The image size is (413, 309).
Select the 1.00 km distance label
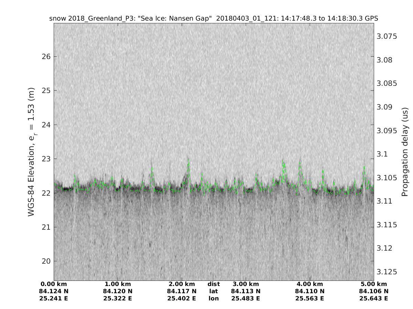118,284
